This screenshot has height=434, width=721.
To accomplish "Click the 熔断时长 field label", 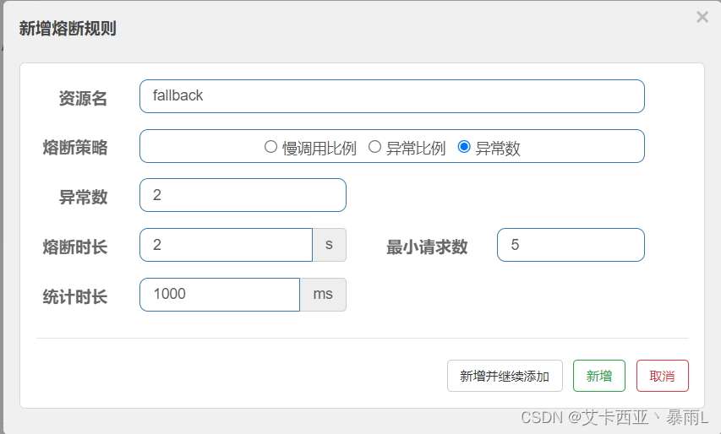I will click(75, 247).
